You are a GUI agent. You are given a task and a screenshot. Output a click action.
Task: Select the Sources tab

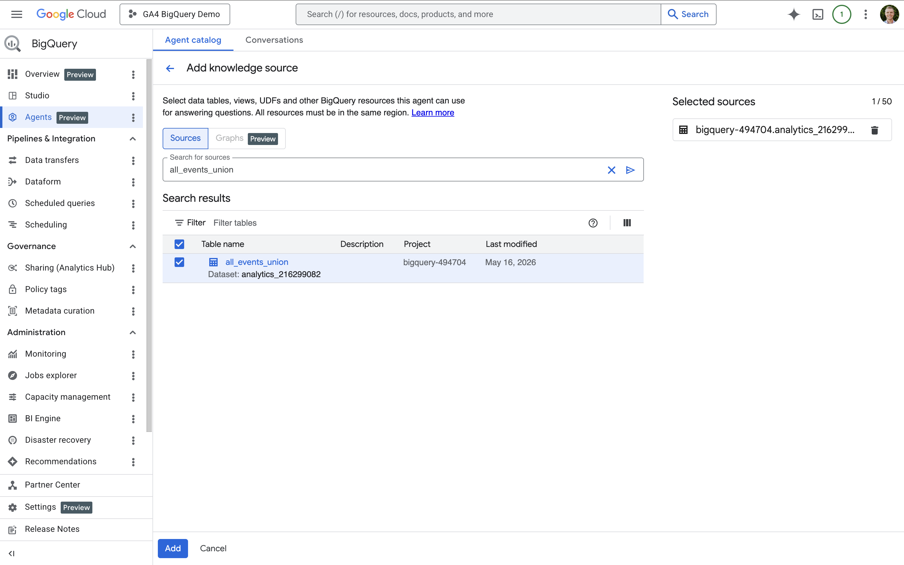click(x=185, y=138)
